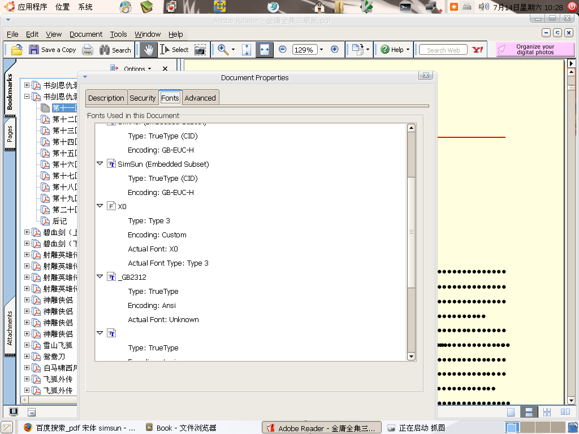This screenshot has height=434, width=579.
Task: Open a file with the folder icon
Action: coord(17,50)
